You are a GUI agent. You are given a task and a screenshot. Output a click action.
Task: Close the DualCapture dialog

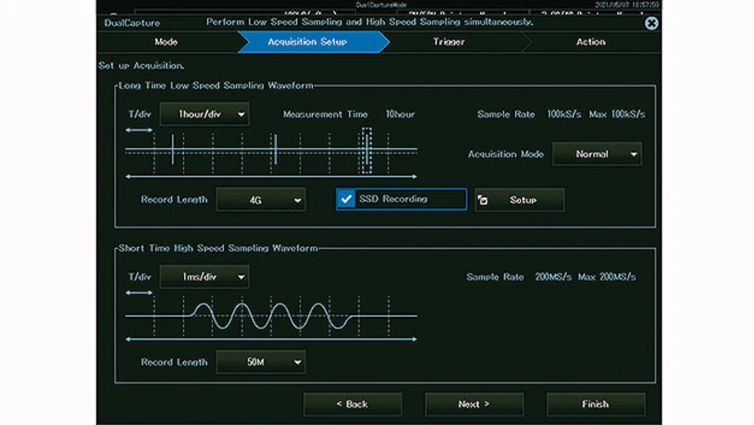pos(651,24)
